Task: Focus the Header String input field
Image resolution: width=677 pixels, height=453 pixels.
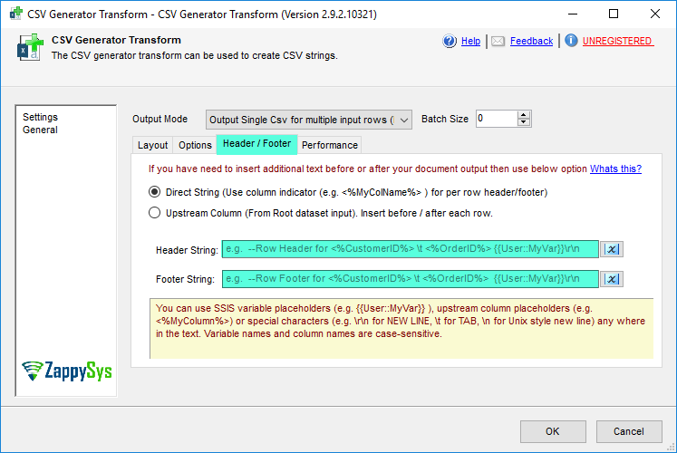Action: (x=411, y=249)
